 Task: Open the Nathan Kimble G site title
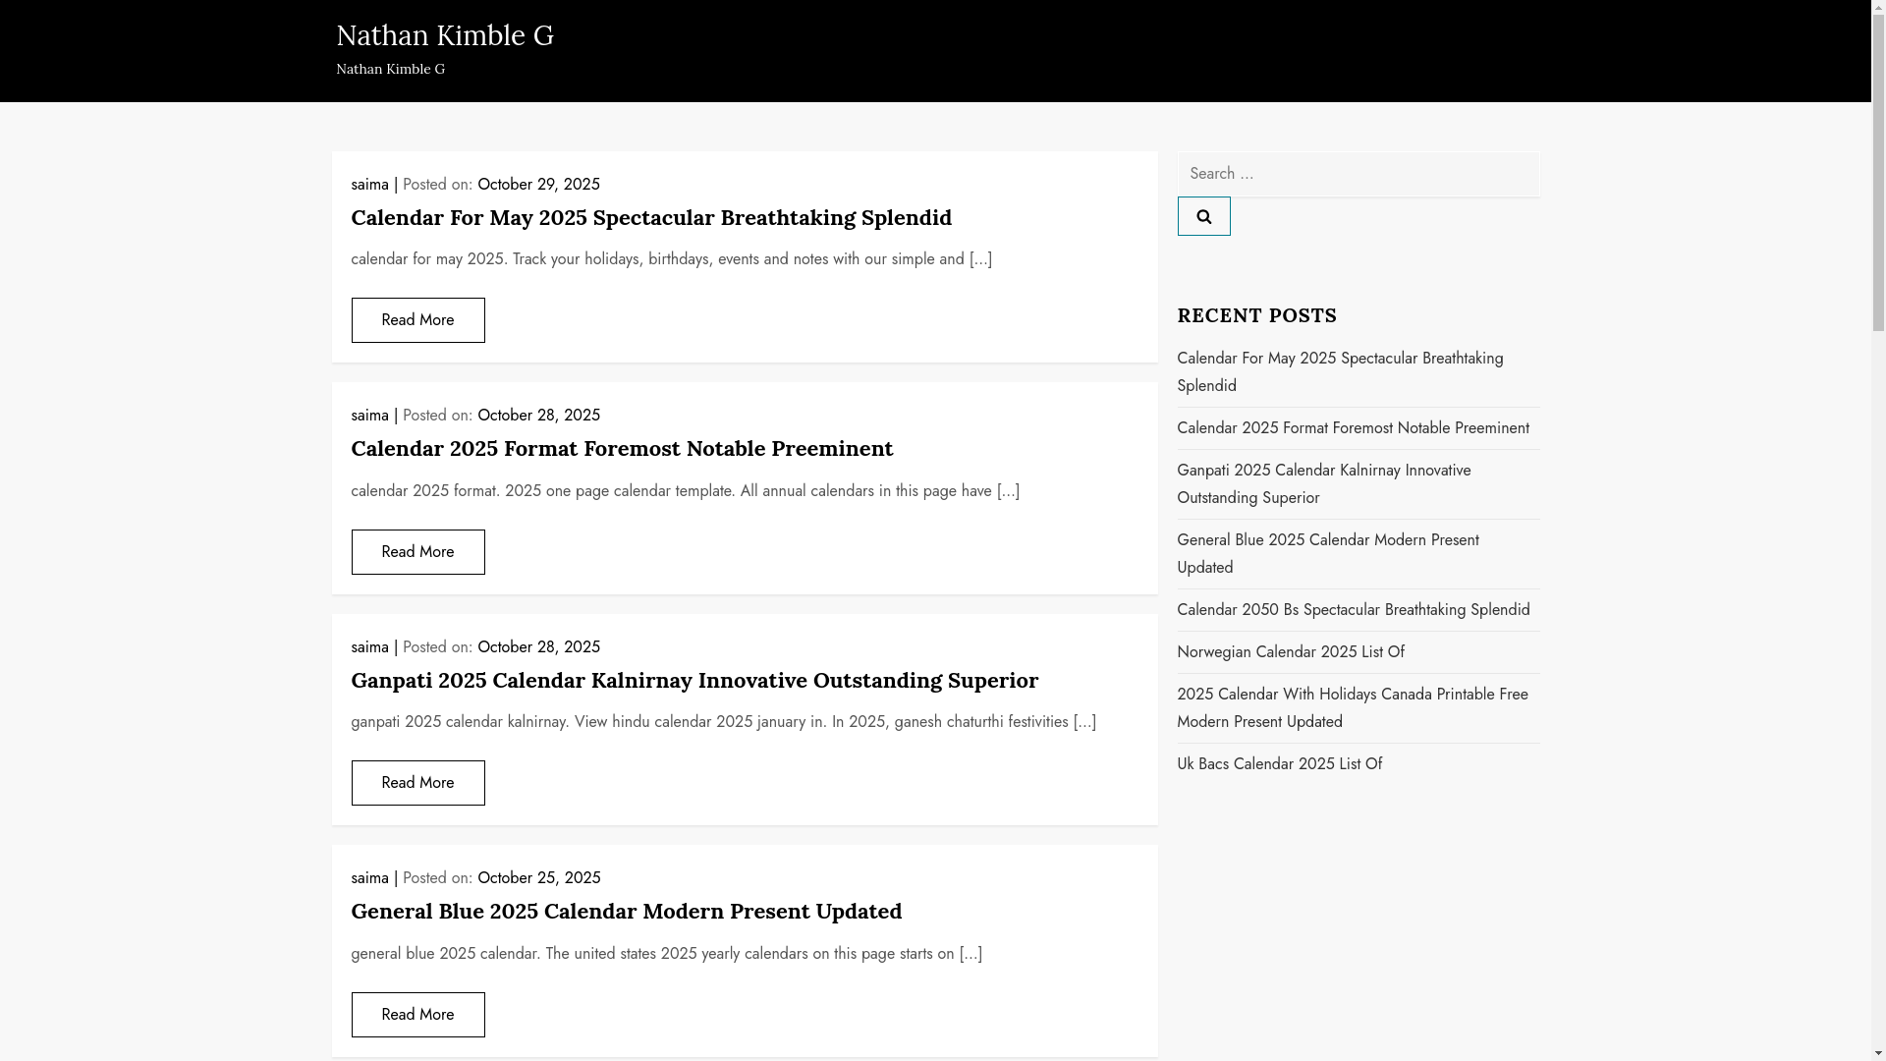click(445, 35)
